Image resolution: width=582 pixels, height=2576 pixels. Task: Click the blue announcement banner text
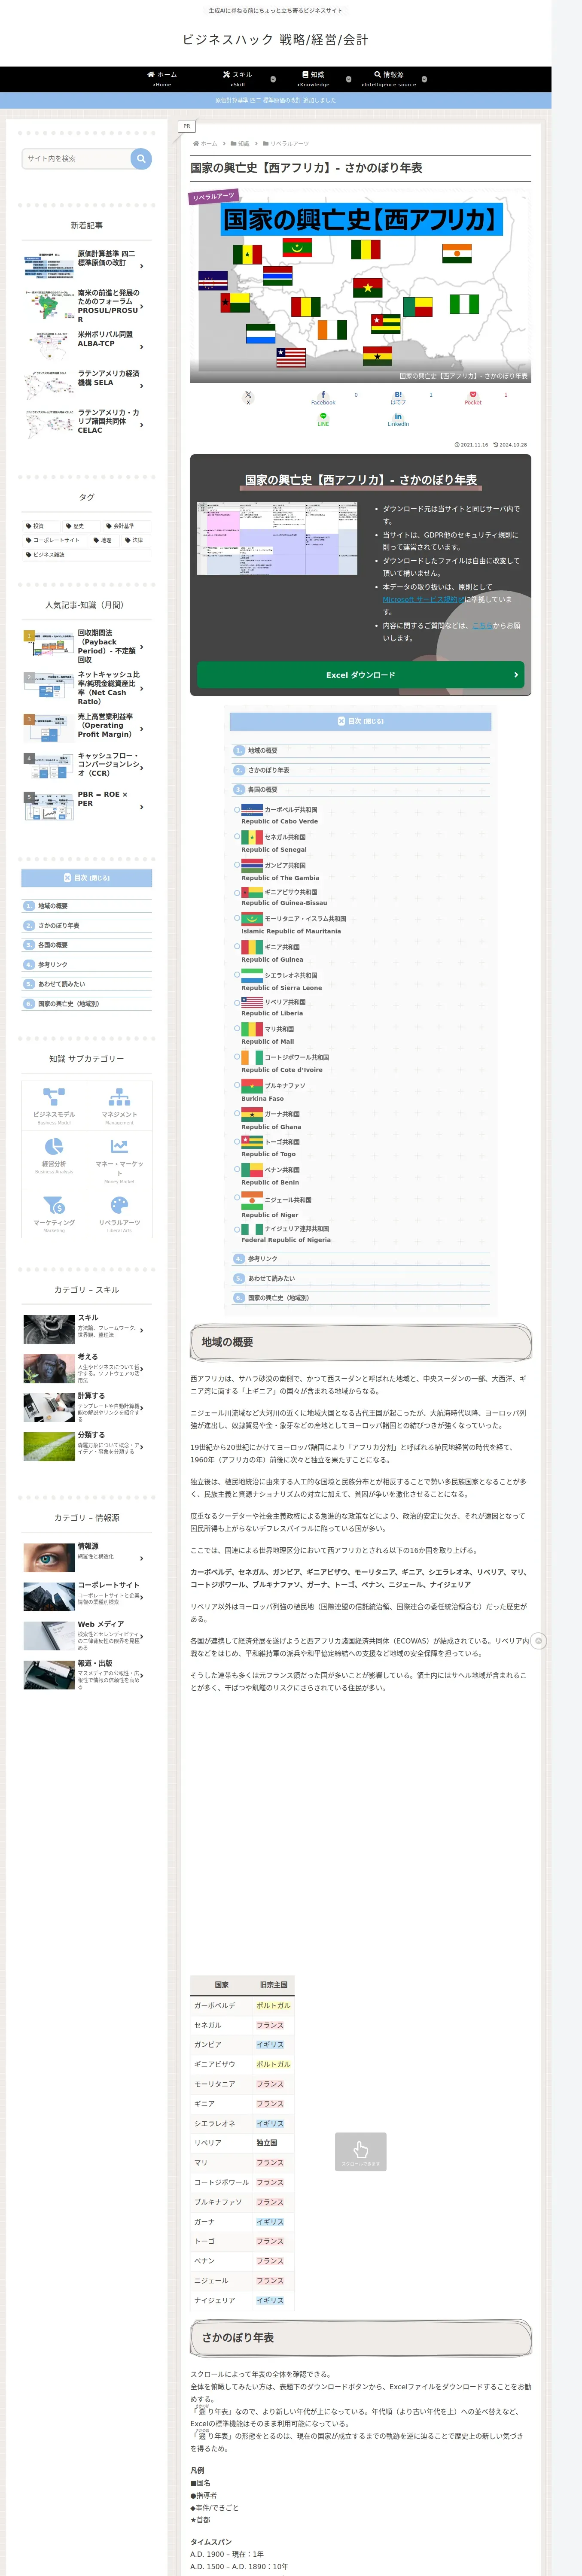tap(276, 100)
